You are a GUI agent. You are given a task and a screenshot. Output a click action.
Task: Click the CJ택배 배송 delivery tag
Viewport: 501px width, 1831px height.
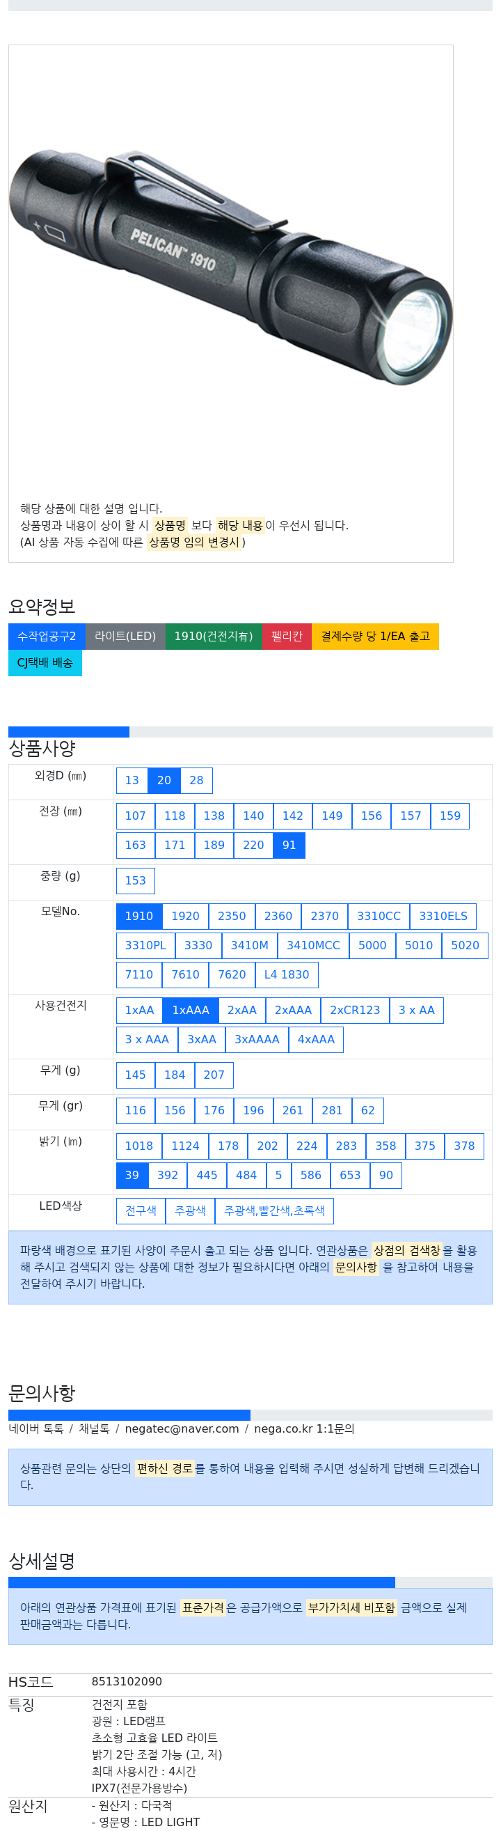[x=45, y=662]
